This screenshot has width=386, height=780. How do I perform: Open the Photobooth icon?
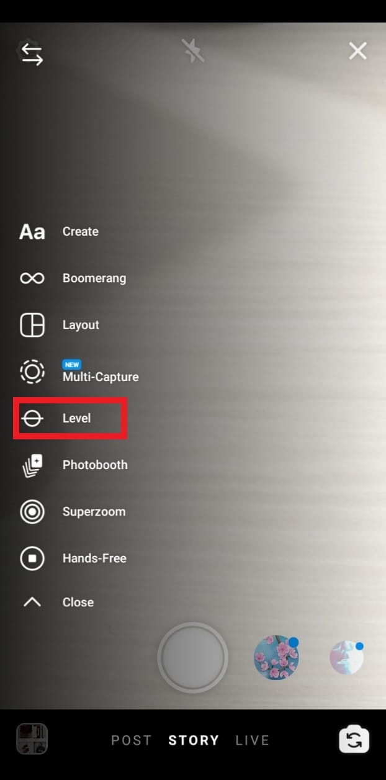click(32, 465)
